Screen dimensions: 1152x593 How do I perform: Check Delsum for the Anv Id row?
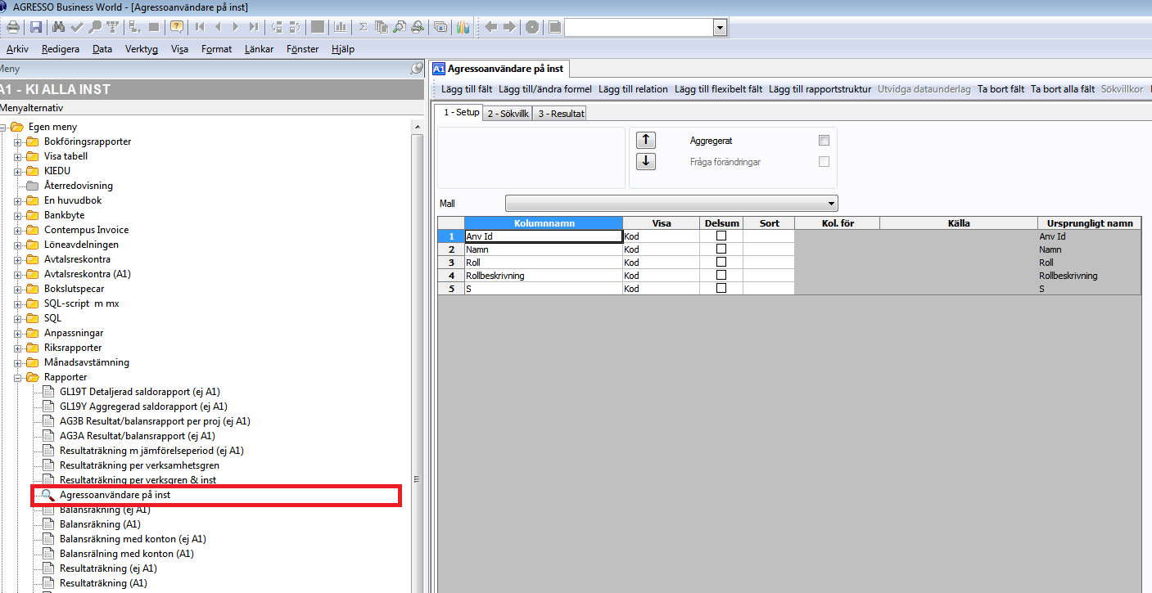tap(721, 236)
